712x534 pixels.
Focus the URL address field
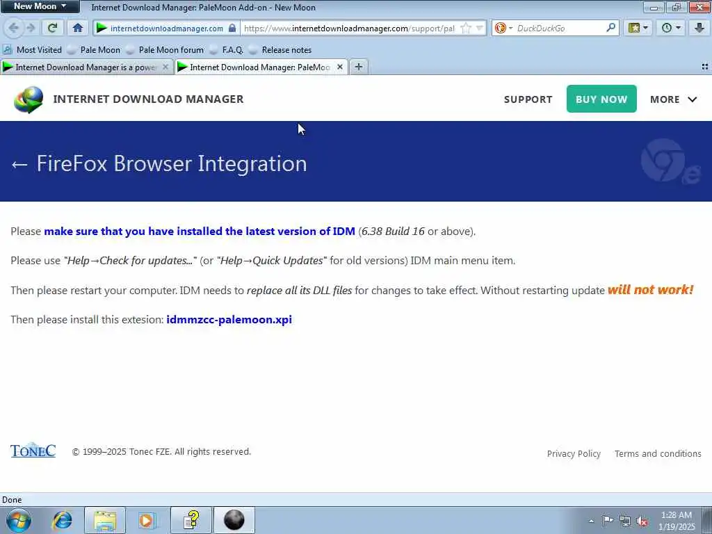(x=349, y=28)
